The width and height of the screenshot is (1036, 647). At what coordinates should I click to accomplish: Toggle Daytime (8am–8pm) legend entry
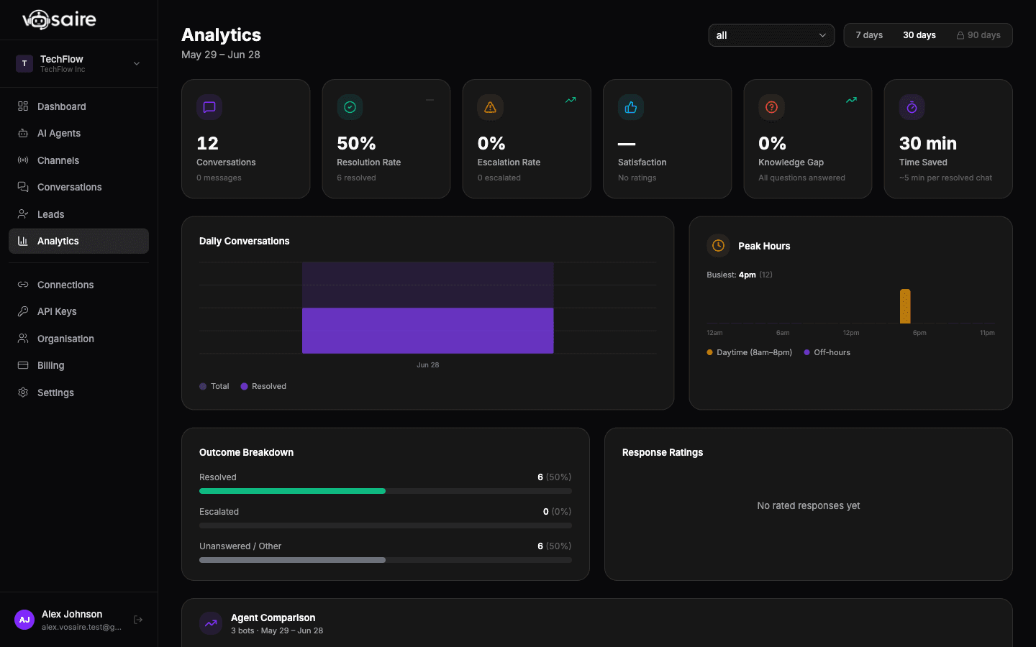(750, 352)
